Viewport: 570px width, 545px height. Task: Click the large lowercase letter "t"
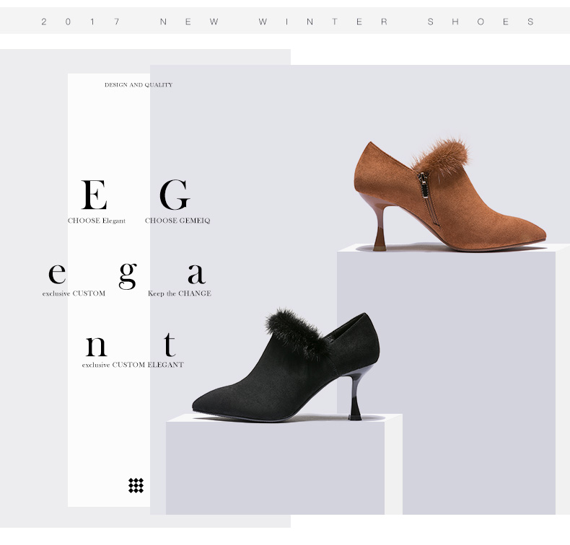169,345
